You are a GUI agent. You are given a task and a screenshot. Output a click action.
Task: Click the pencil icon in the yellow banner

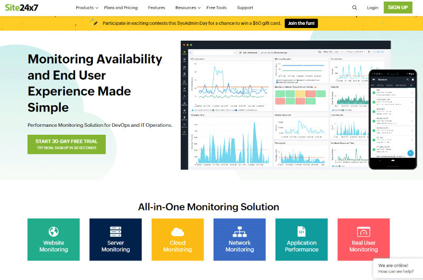click(x=95, y=23)
